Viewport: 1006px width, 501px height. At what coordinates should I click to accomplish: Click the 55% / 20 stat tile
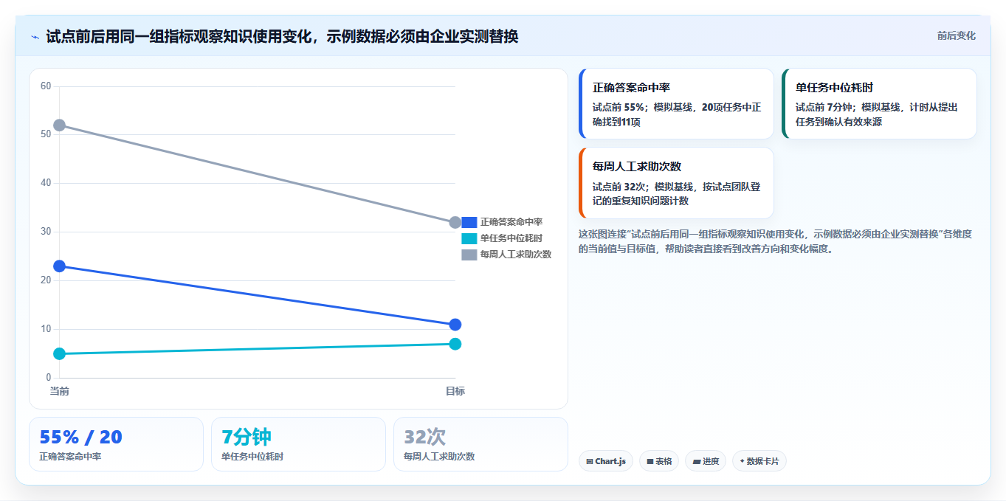click(x=116, y=444)
